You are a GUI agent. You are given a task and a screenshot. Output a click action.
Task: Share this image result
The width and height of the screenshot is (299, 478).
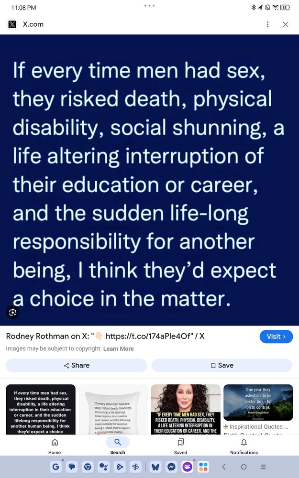(76, 365)
